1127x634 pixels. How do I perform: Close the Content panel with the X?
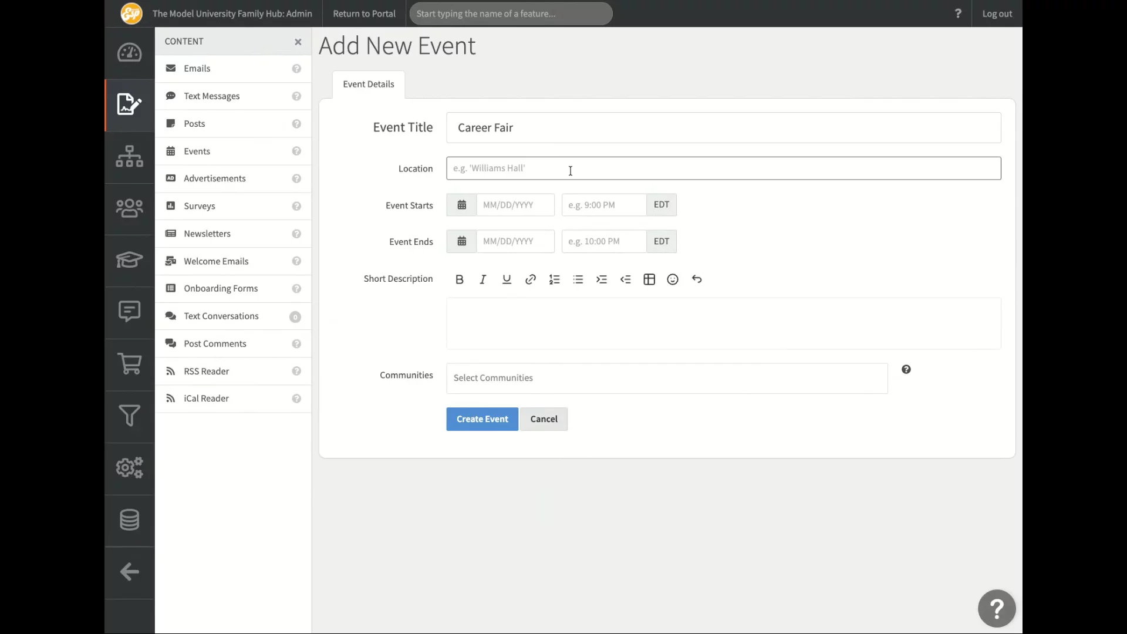(x=298, y=42)
